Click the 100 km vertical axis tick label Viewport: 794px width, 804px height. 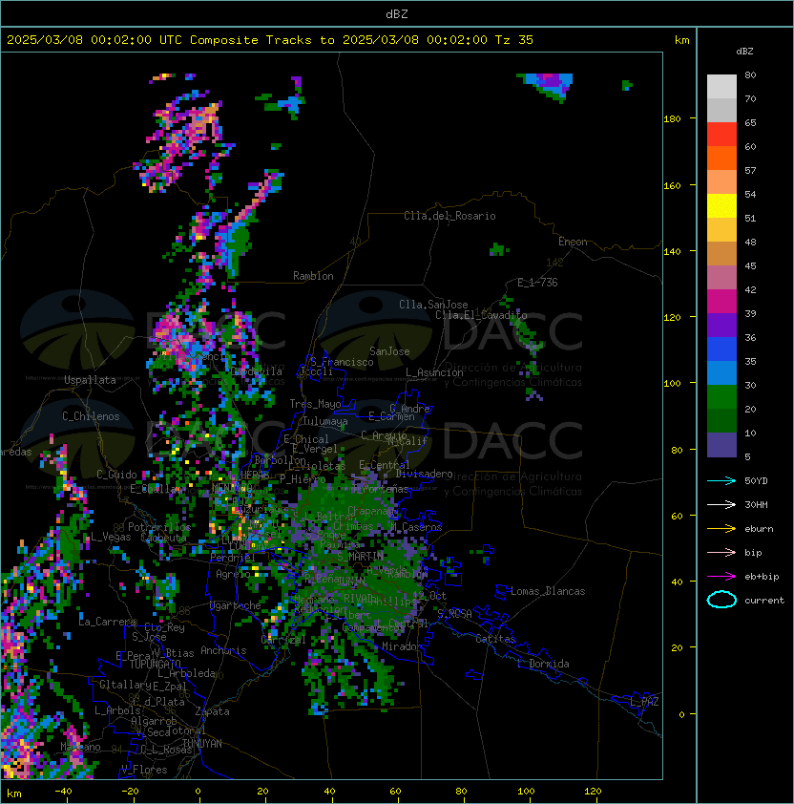672,384
